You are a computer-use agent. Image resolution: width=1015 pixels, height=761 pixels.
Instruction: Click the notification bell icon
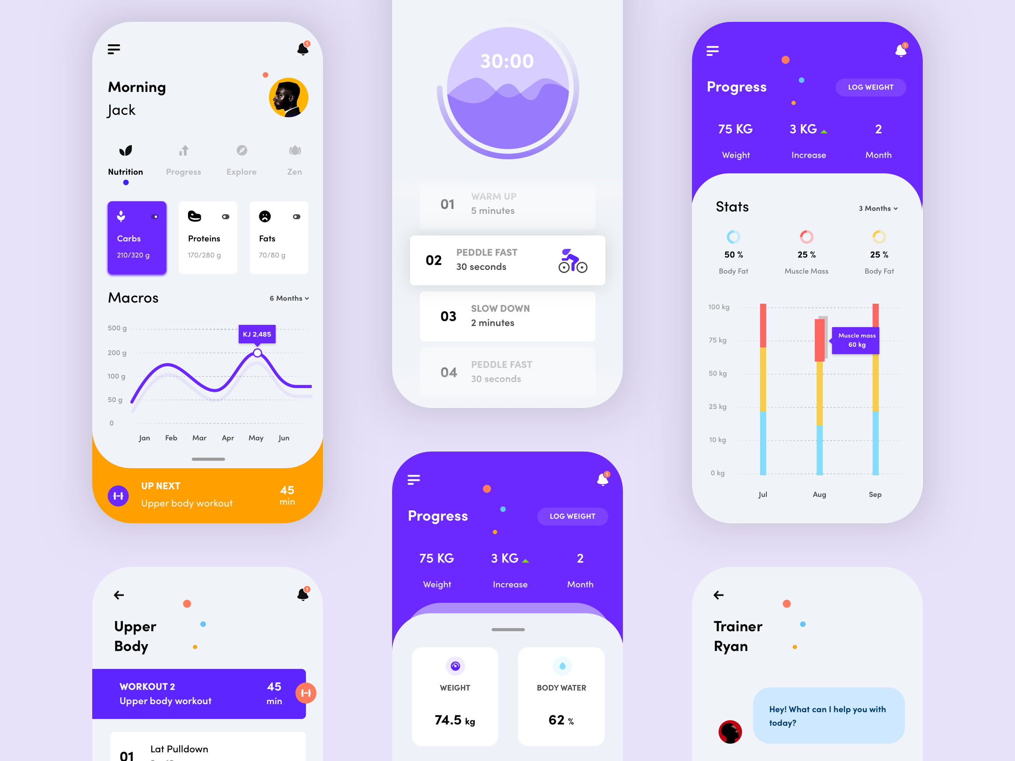(303, 49)
